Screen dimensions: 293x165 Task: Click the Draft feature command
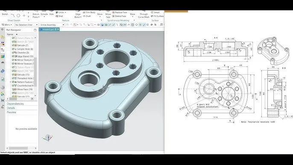point(87,16)
